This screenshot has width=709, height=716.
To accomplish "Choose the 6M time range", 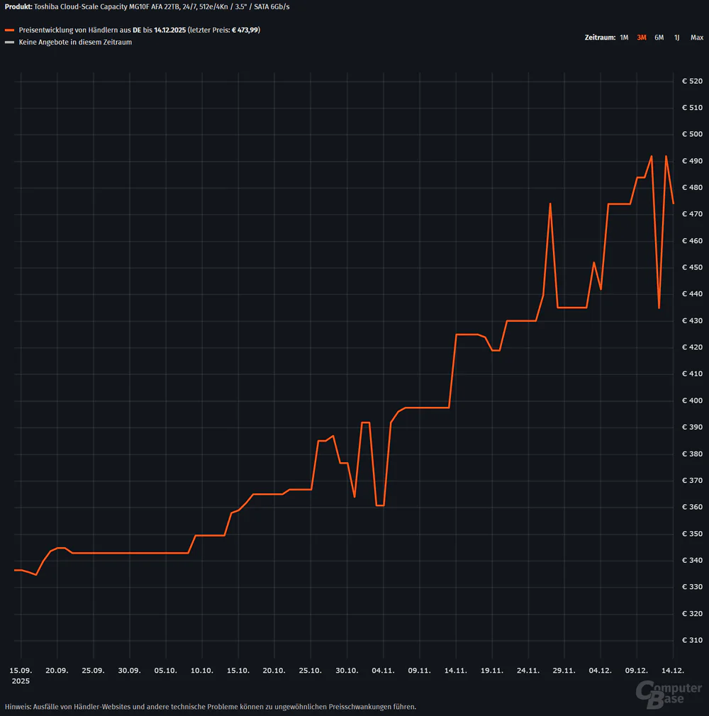I will click(659, 37).
